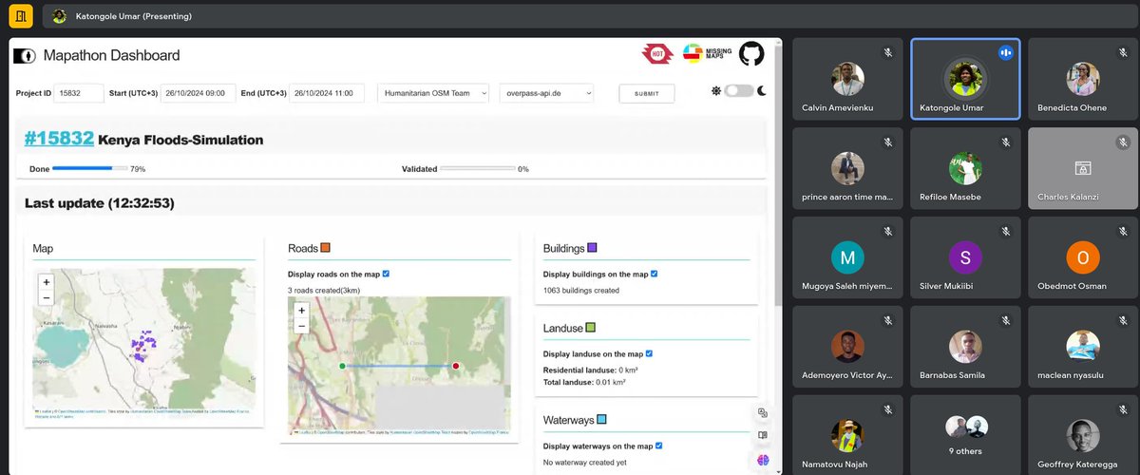This screenshot has height=475, width=1140.
Task: Click the Done progress bar
Action: click(89, 169)
